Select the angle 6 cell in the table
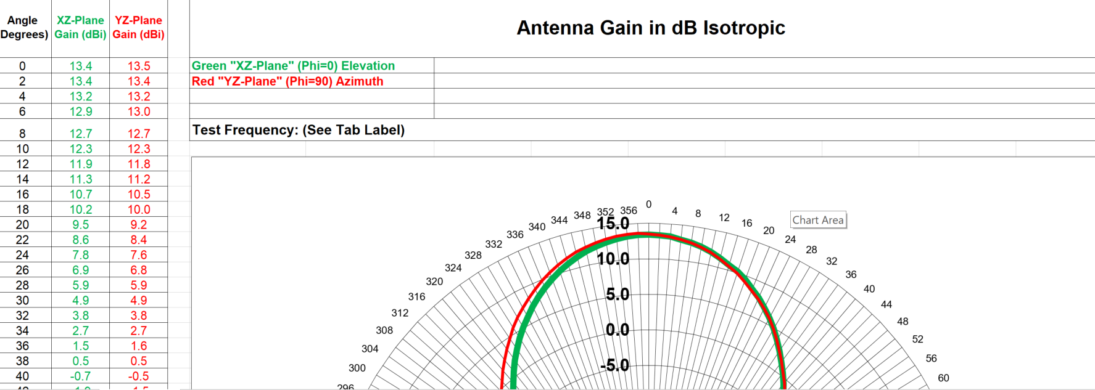Image resolution: width=1095 pixels, height=390 pixels. click(x=25, y=112)
